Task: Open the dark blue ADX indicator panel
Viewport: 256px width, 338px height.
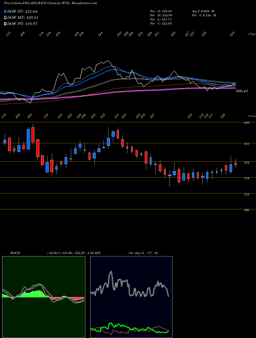Action: point(131,297)
